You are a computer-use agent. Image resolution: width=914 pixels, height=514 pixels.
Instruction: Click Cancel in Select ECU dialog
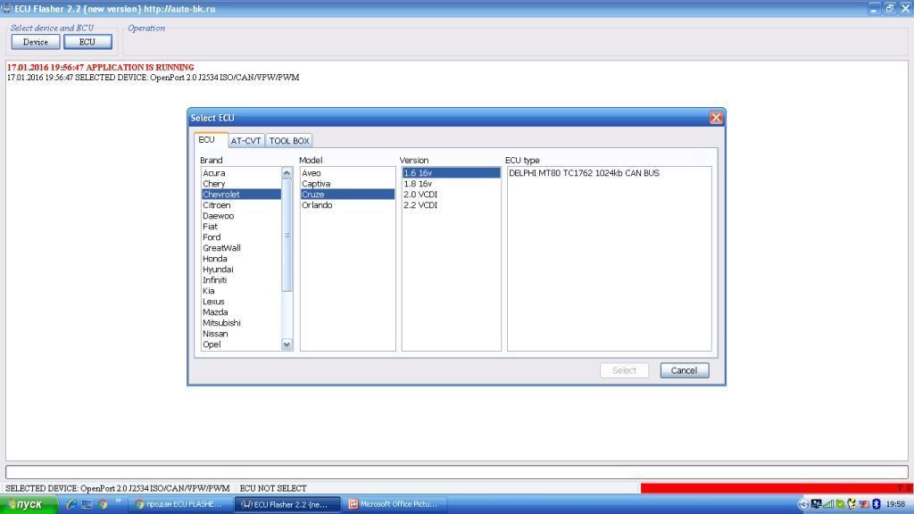(685, 370)
